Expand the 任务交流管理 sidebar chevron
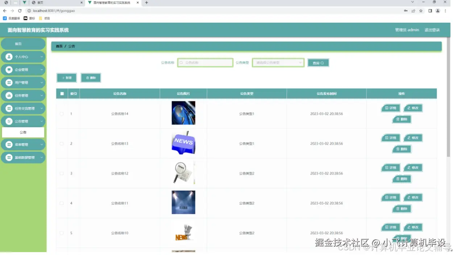 (x=41, y=108)
